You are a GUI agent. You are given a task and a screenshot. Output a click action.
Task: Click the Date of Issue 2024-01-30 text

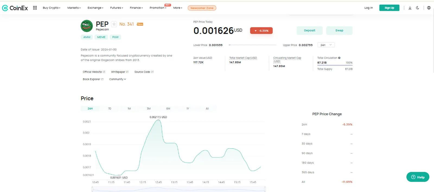[x=98, y=50]
